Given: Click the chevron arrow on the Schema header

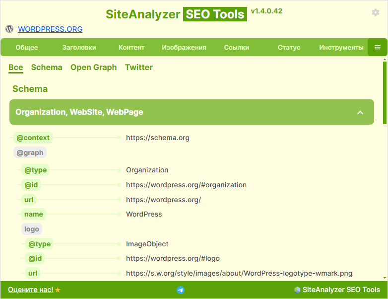Looking at the screenshot, I should coord(360,112).
